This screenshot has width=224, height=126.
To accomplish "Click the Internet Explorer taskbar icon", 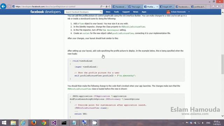I will [23, 123].
